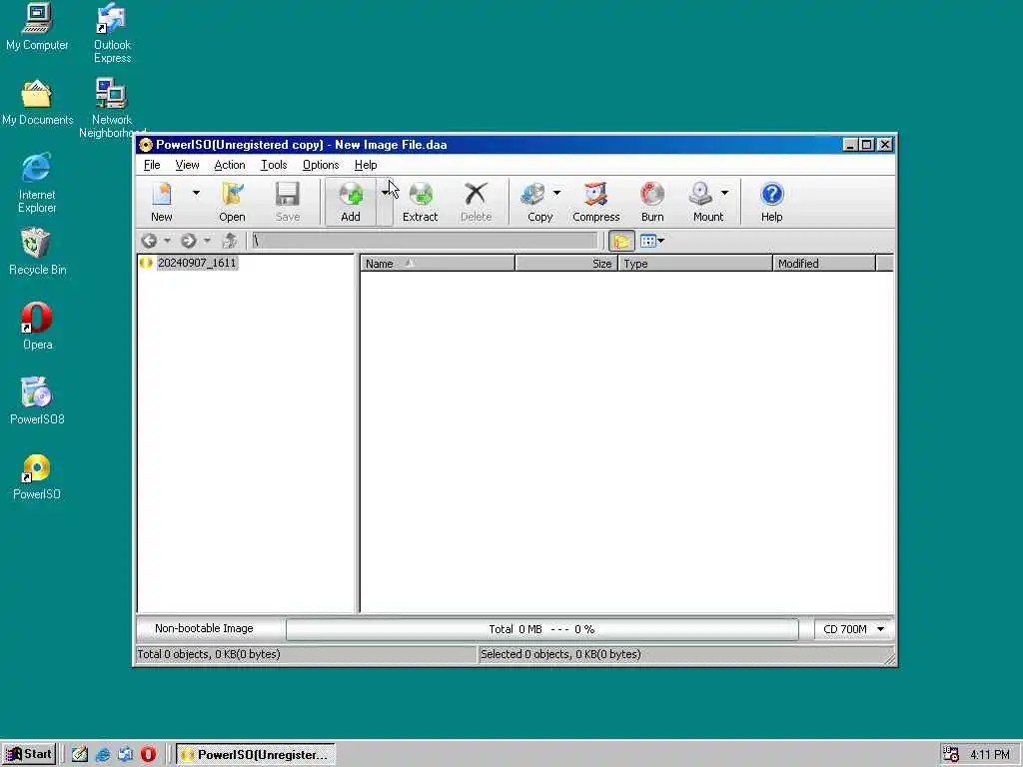Click the Total 0 MB capacity bar
Screen dimensions: 1023x767
542,629
